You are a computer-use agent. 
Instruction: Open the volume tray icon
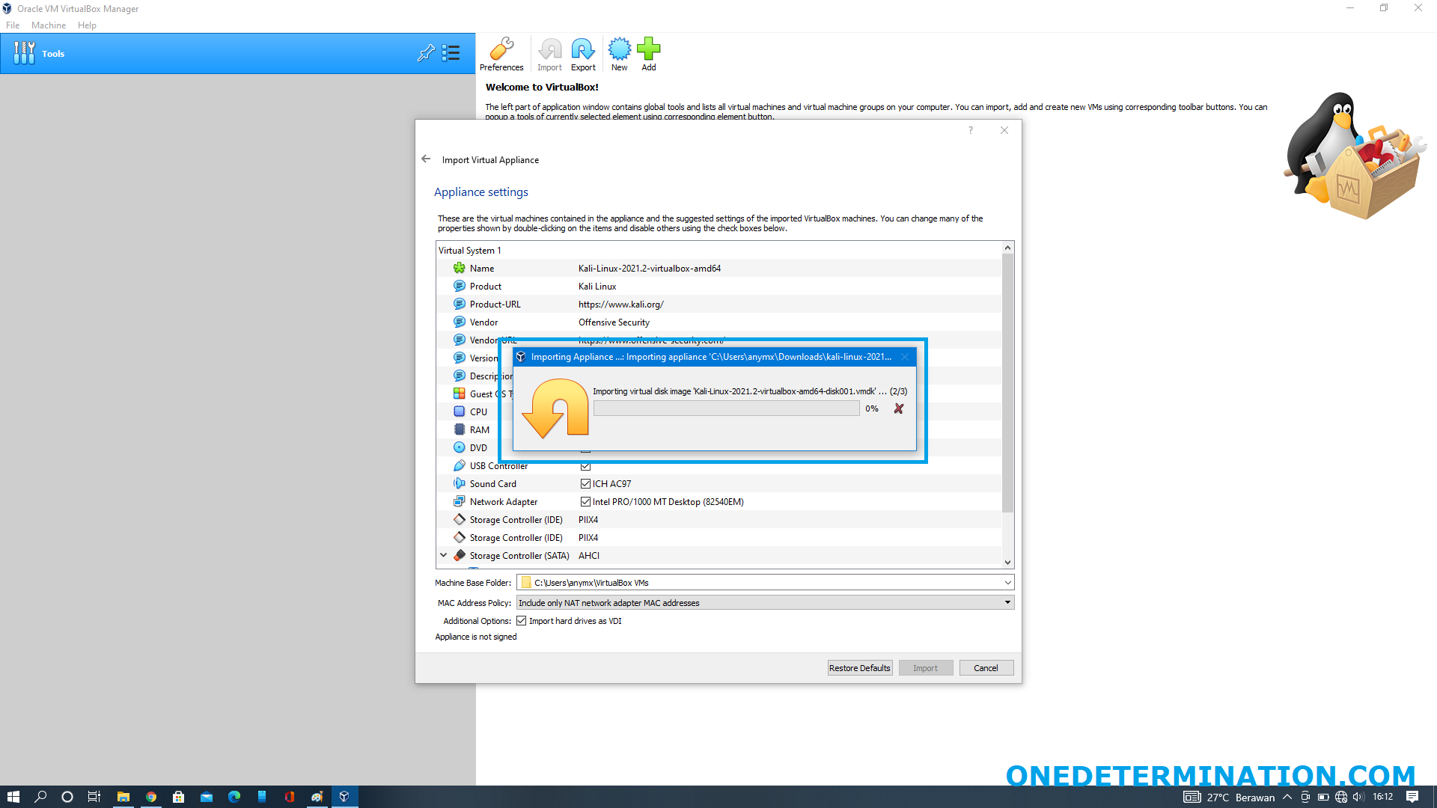pos(1358,797)
